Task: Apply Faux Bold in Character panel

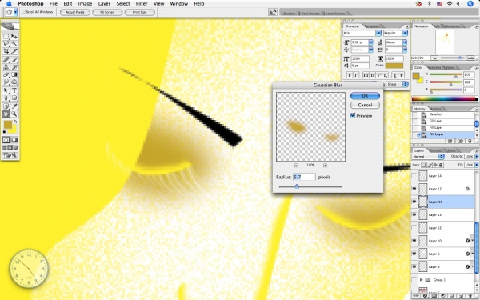Action: pyautogui.click(x=349, y=75)
